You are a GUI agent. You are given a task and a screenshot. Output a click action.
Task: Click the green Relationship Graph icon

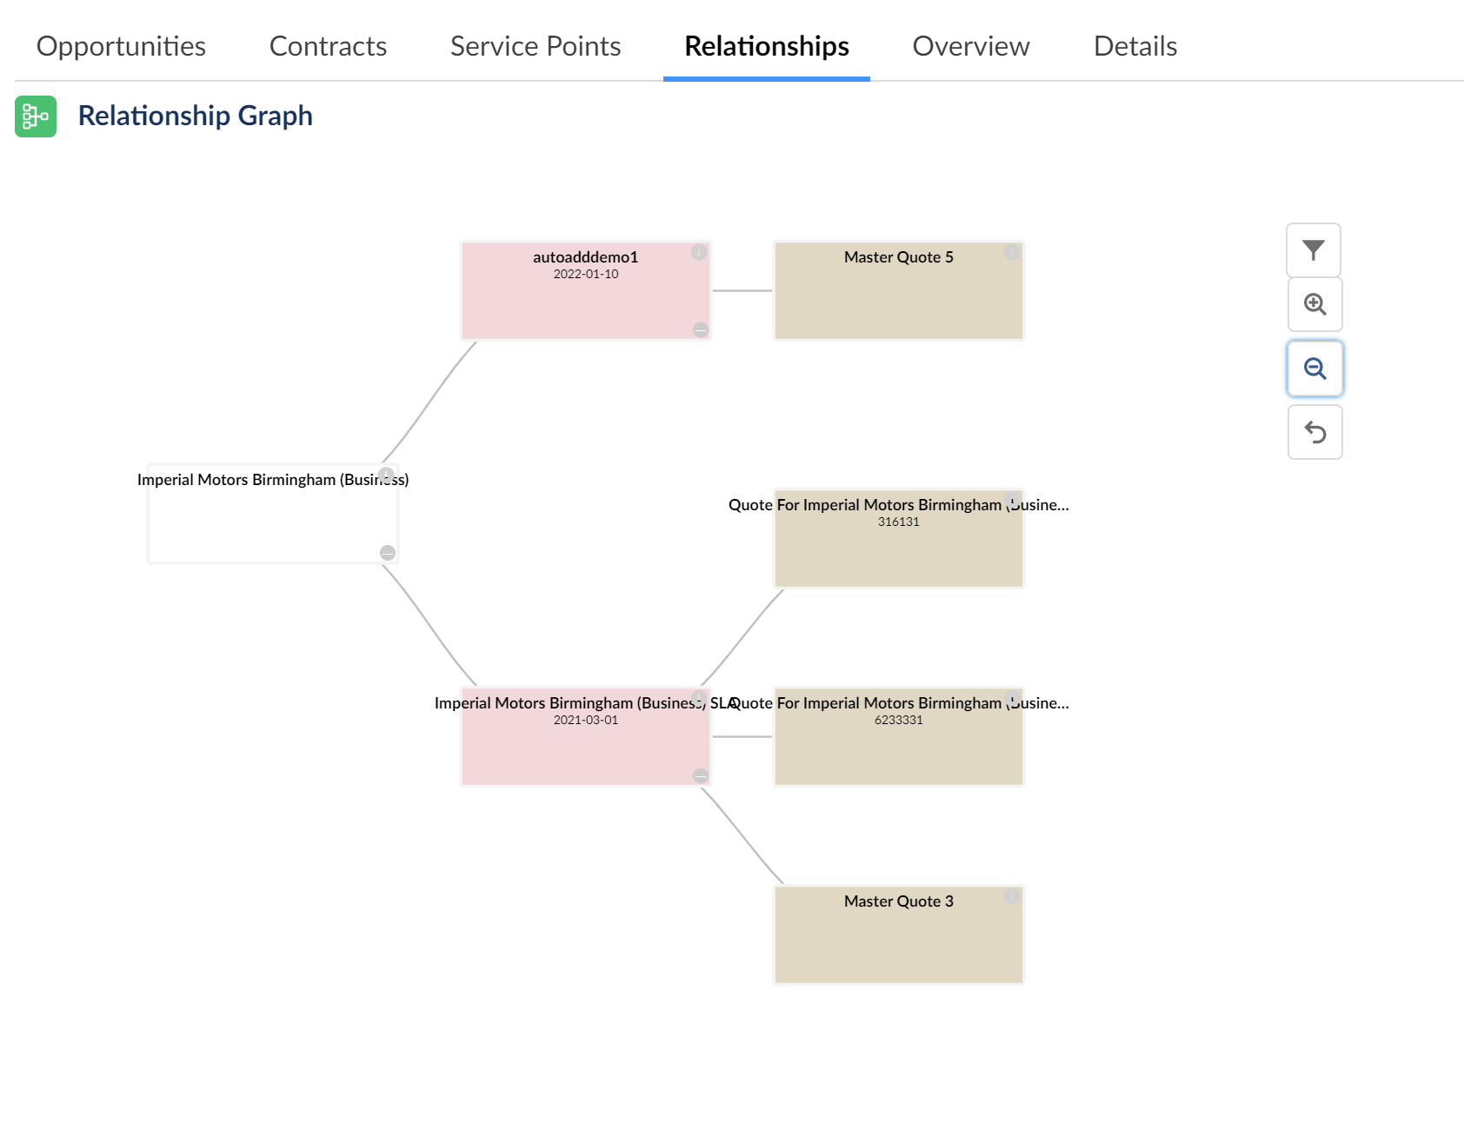[35, 116]
